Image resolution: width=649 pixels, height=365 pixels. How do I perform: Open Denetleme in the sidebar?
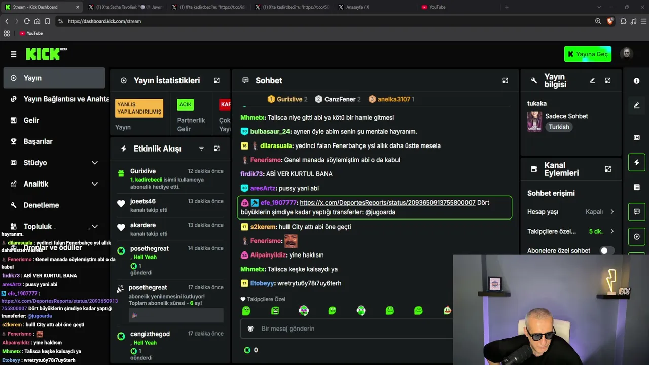pos(54,205)
